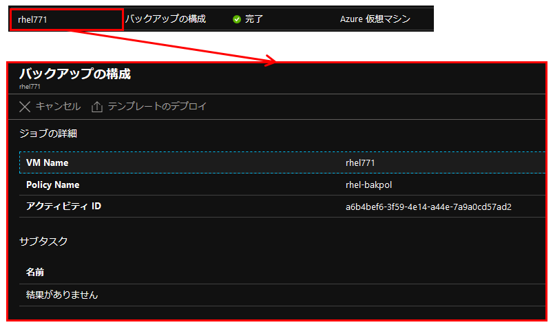Select the 結果がありません message row
This screenshot has width=553, height=327.
pos(282,295)
